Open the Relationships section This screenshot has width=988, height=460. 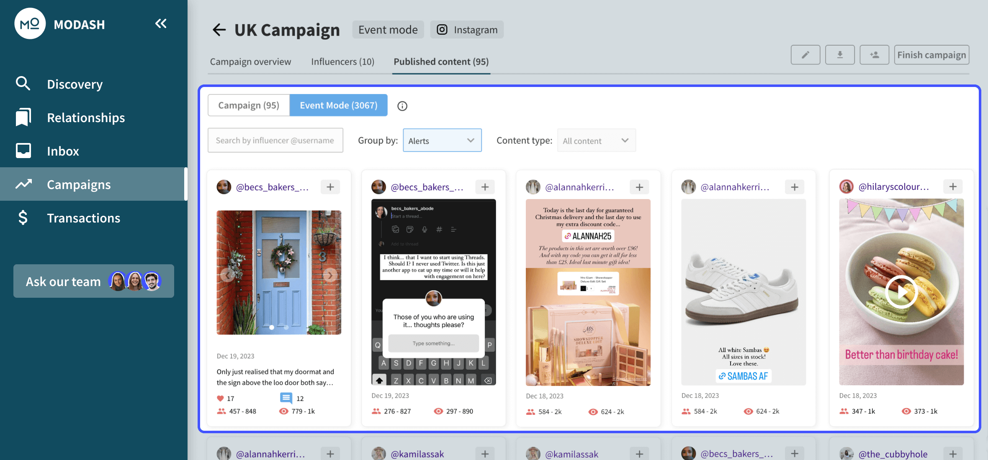tap(86, 118)
